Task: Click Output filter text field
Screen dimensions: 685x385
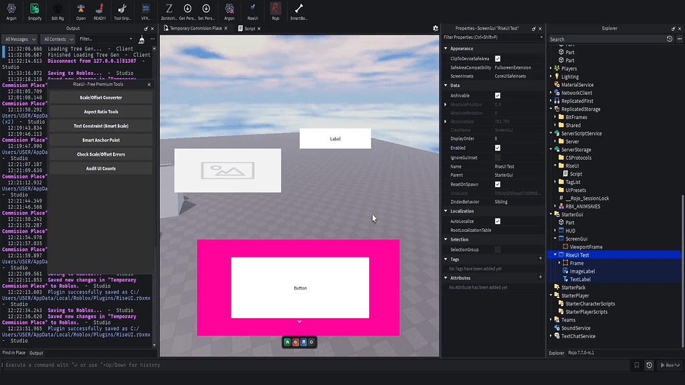Action: point(106,39)
